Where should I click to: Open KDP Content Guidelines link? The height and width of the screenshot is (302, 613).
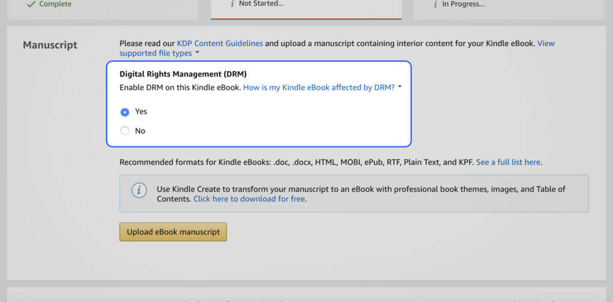pyautogui.click(x=220, y=43)
